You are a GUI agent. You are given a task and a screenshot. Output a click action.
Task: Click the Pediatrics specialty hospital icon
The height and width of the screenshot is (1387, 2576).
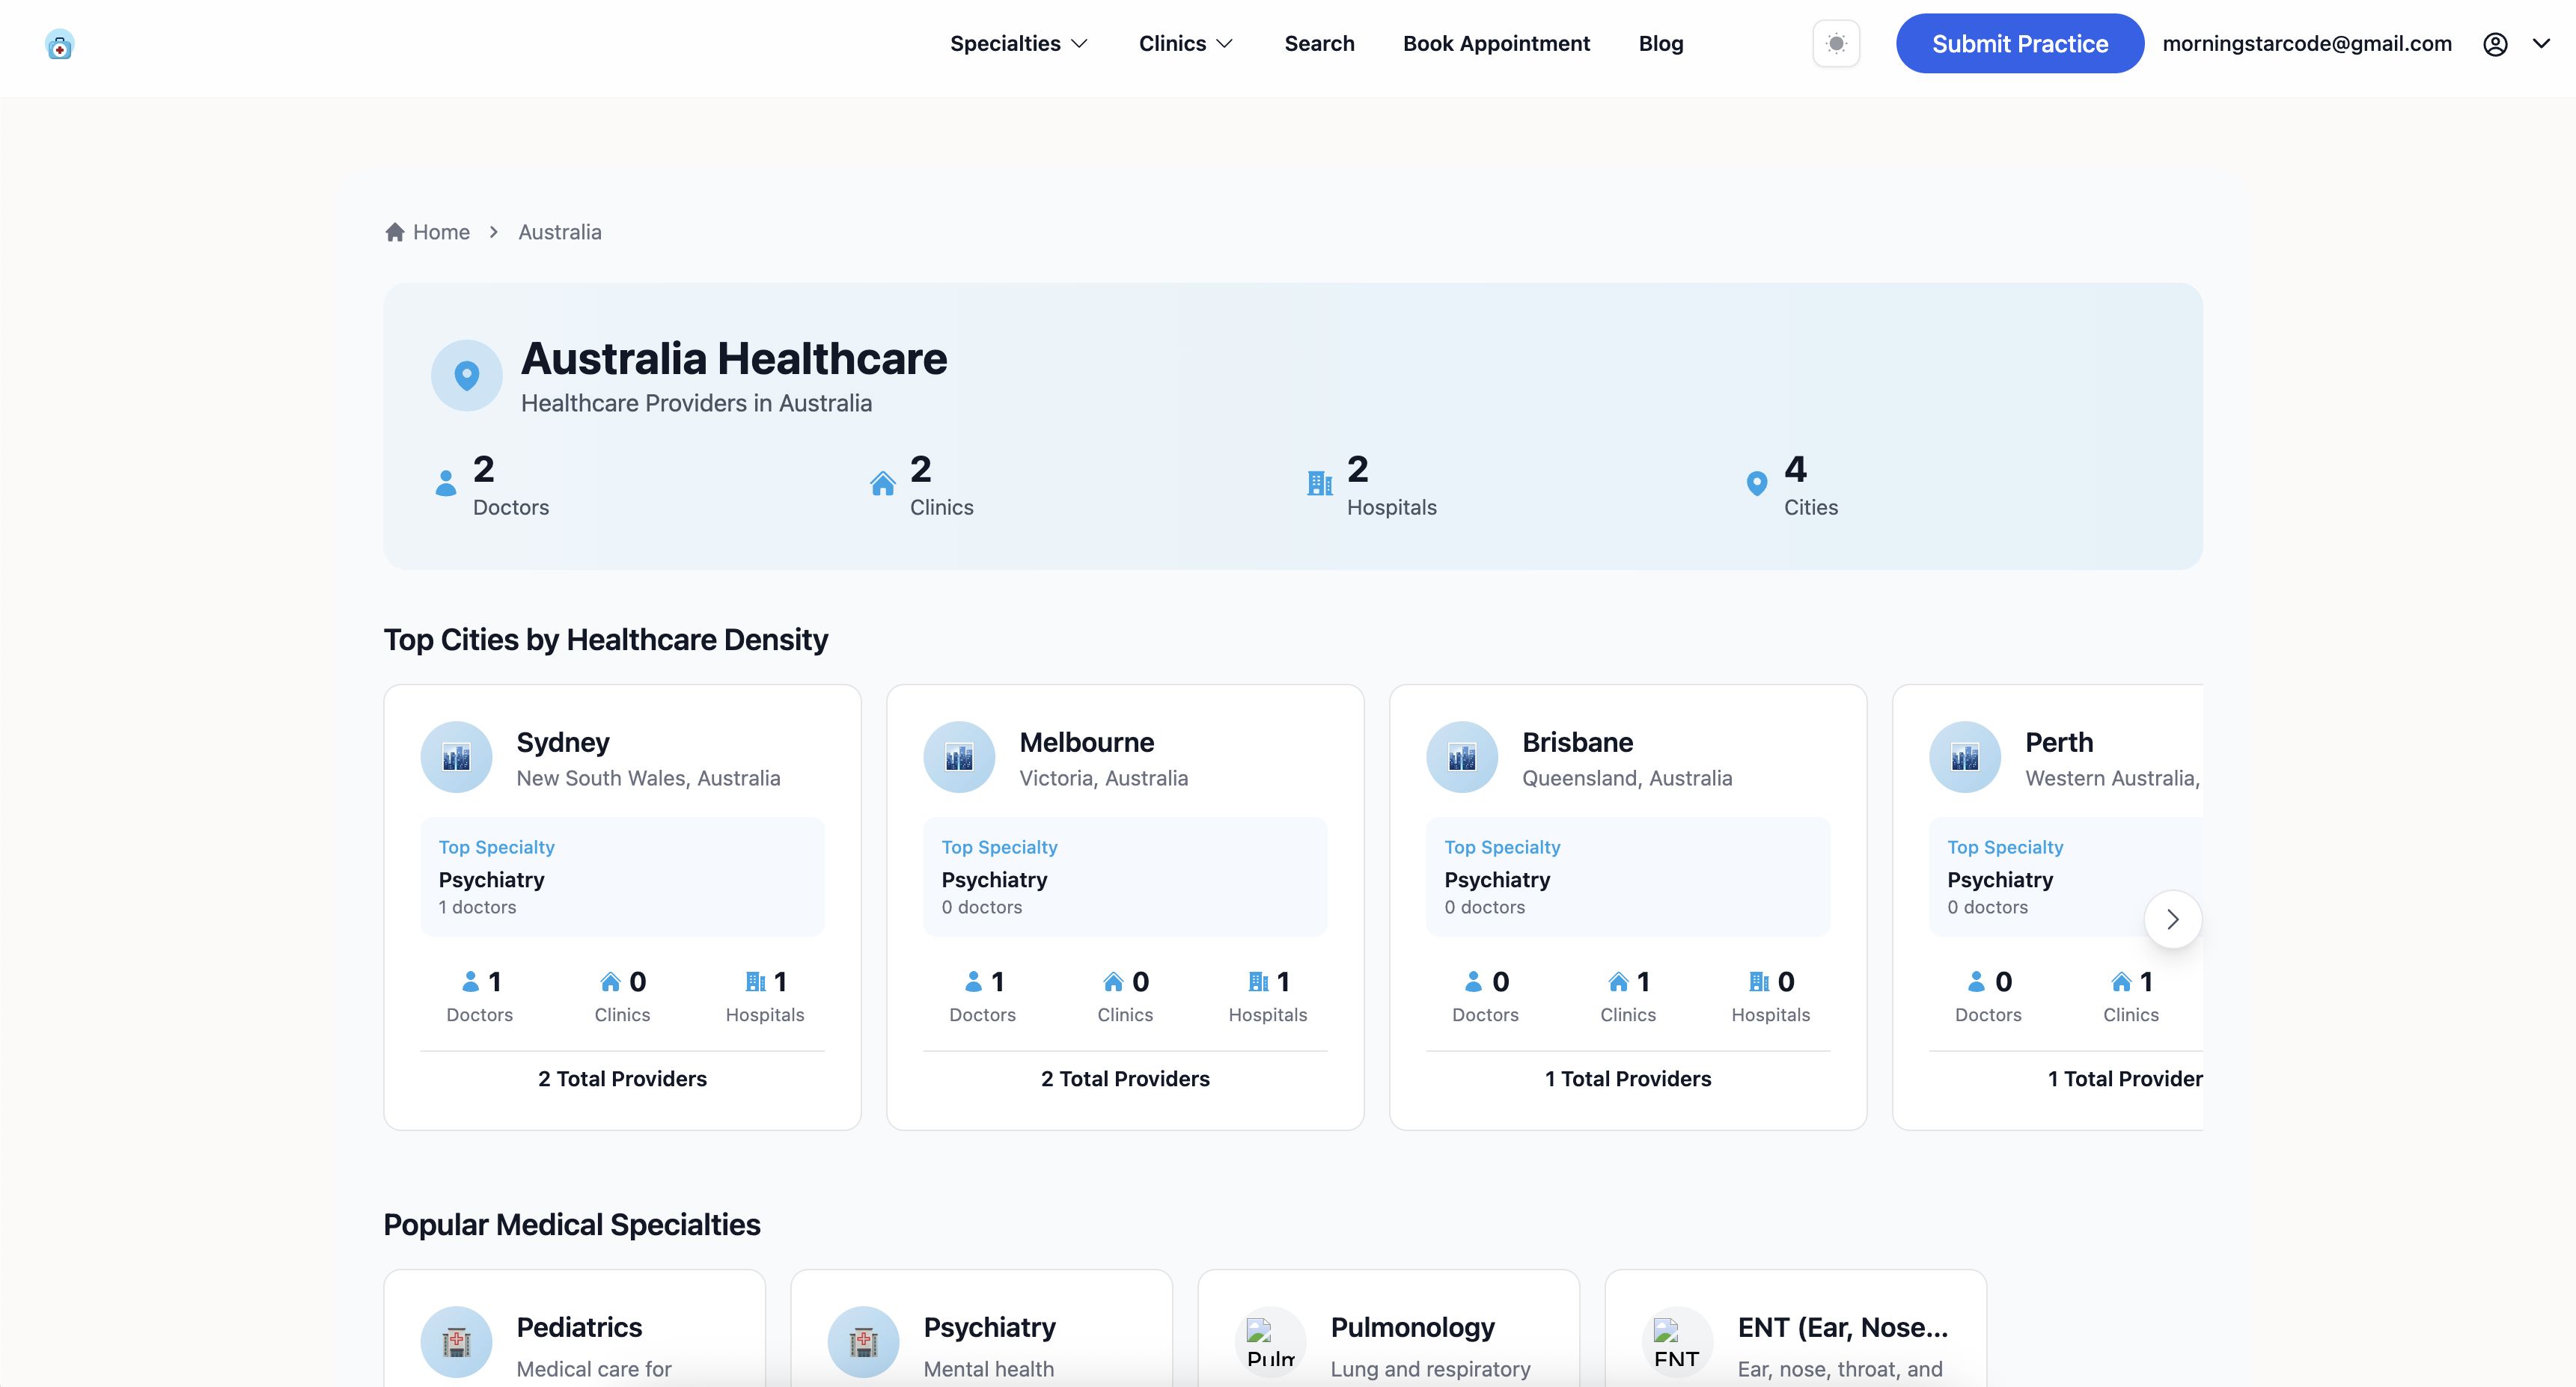456,1341
